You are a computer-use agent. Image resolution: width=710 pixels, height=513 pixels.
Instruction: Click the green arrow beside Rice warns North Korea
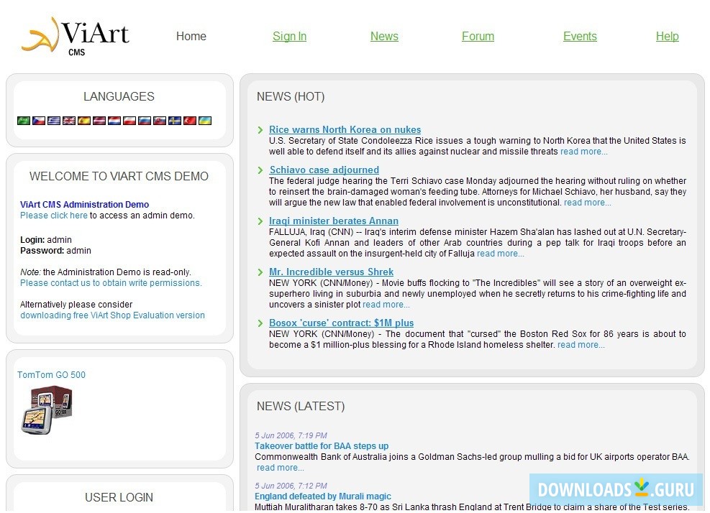[x=260, y=130]
